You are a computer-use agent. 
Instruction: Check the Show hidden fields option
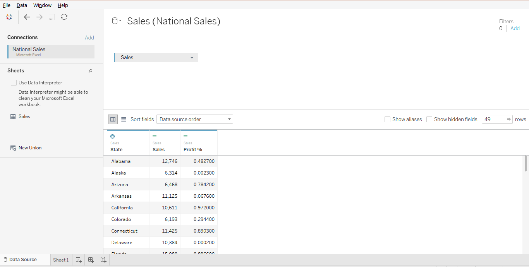(429, 119)
